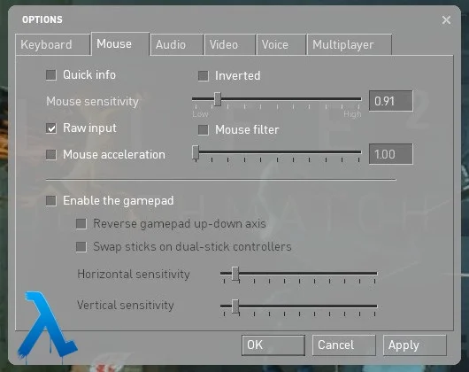Image resolution: width=469 pixels, height=372 pixels.
Task: Toggle Reverse gamepad up-down axis checkbox
Action: tap(81, 223)
